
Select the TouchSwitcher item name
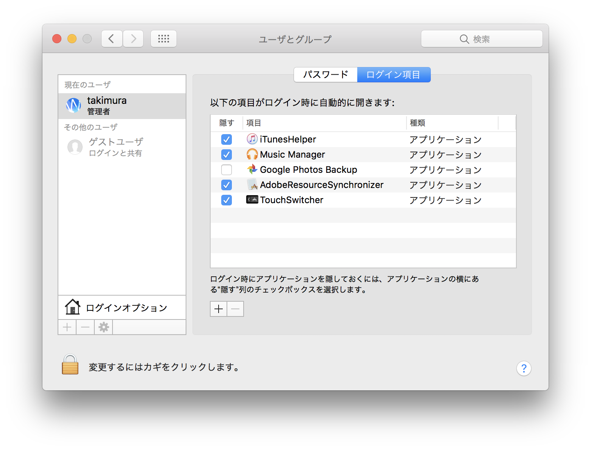click(292, 200)
